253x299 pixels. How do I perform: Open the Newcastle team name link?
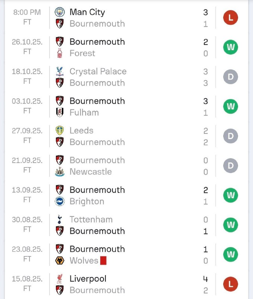point(91,172)
